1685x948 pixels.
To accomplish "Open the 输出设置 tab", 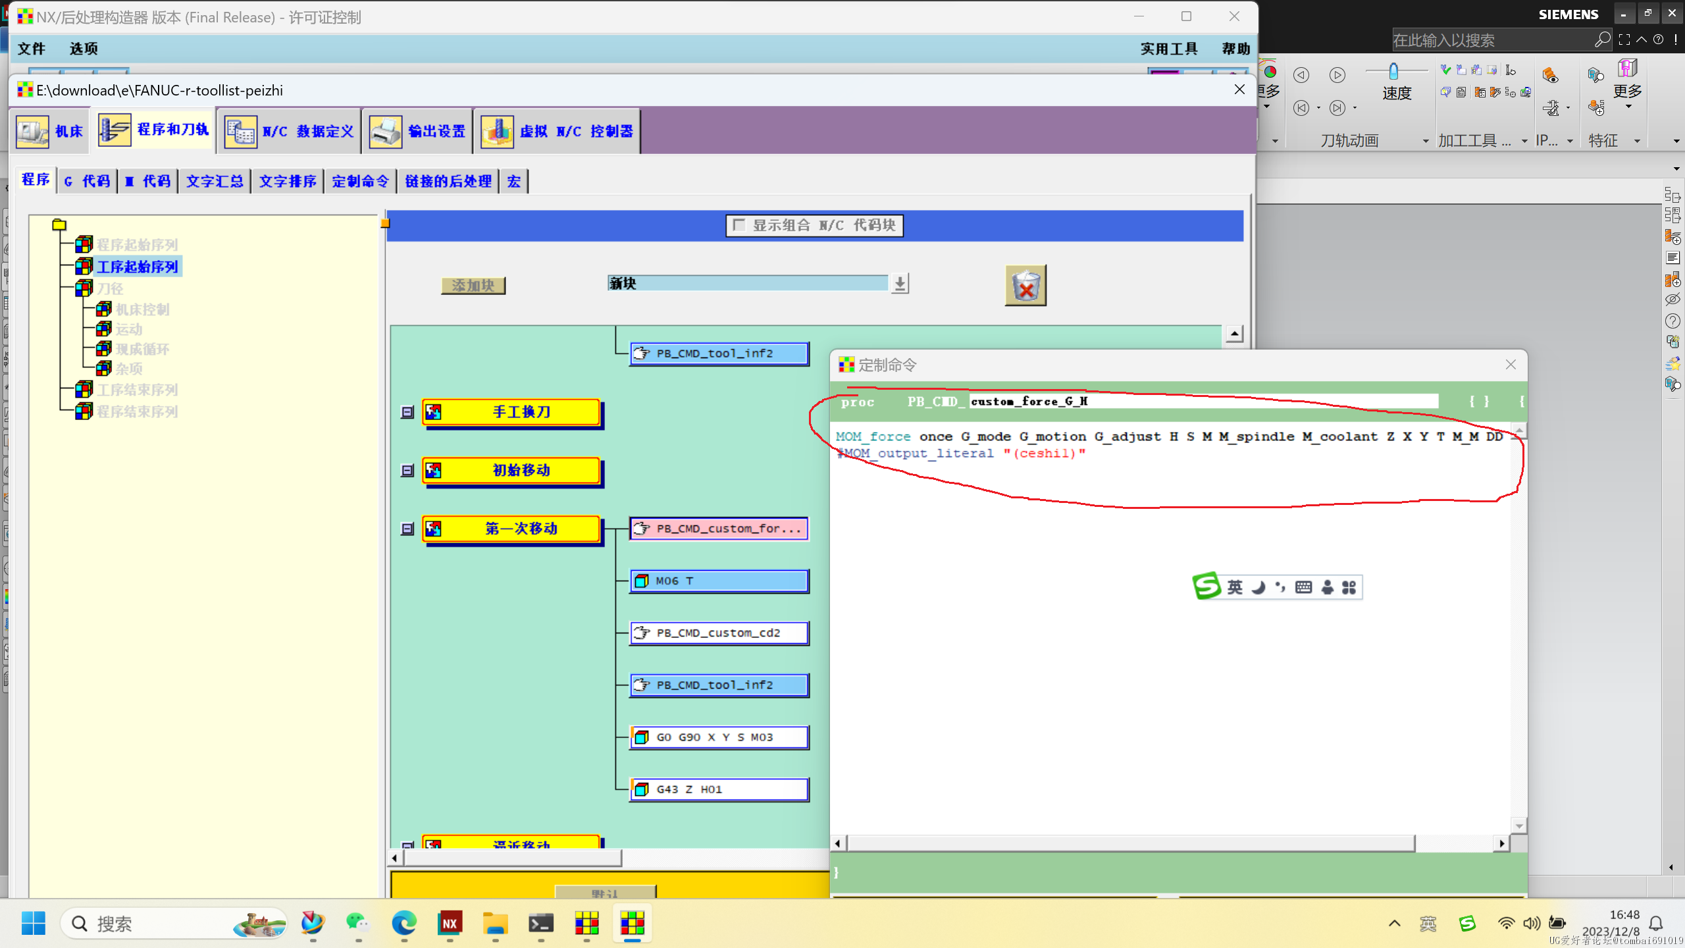I will 417,131.
